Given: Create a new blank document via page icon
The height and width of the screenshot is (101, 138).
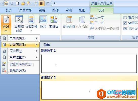Looking at the screenshot, I should click(x=17, y=3).
